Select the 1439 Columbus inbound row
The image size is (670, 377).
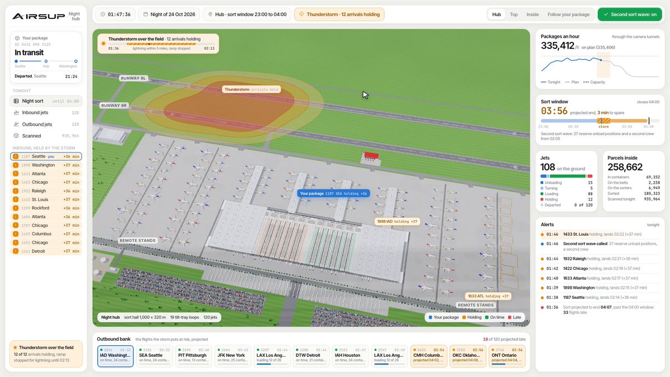click(46, 234)
